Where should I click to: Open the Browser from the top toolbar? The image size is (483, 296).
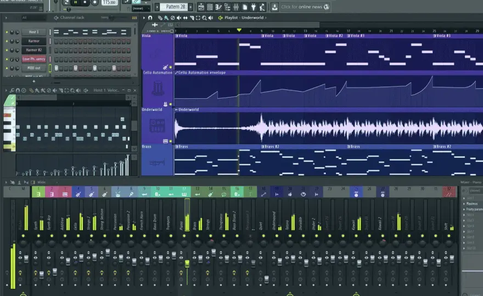pos(227,7)
